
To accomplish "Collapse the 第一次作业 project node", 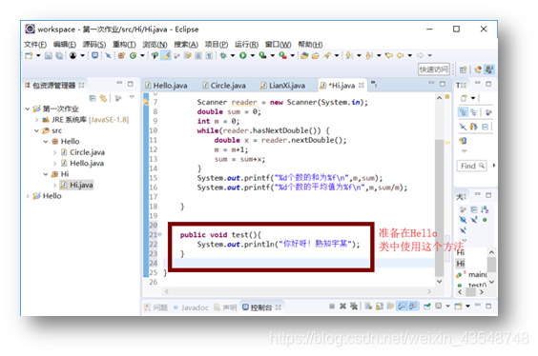I will 28,109.
